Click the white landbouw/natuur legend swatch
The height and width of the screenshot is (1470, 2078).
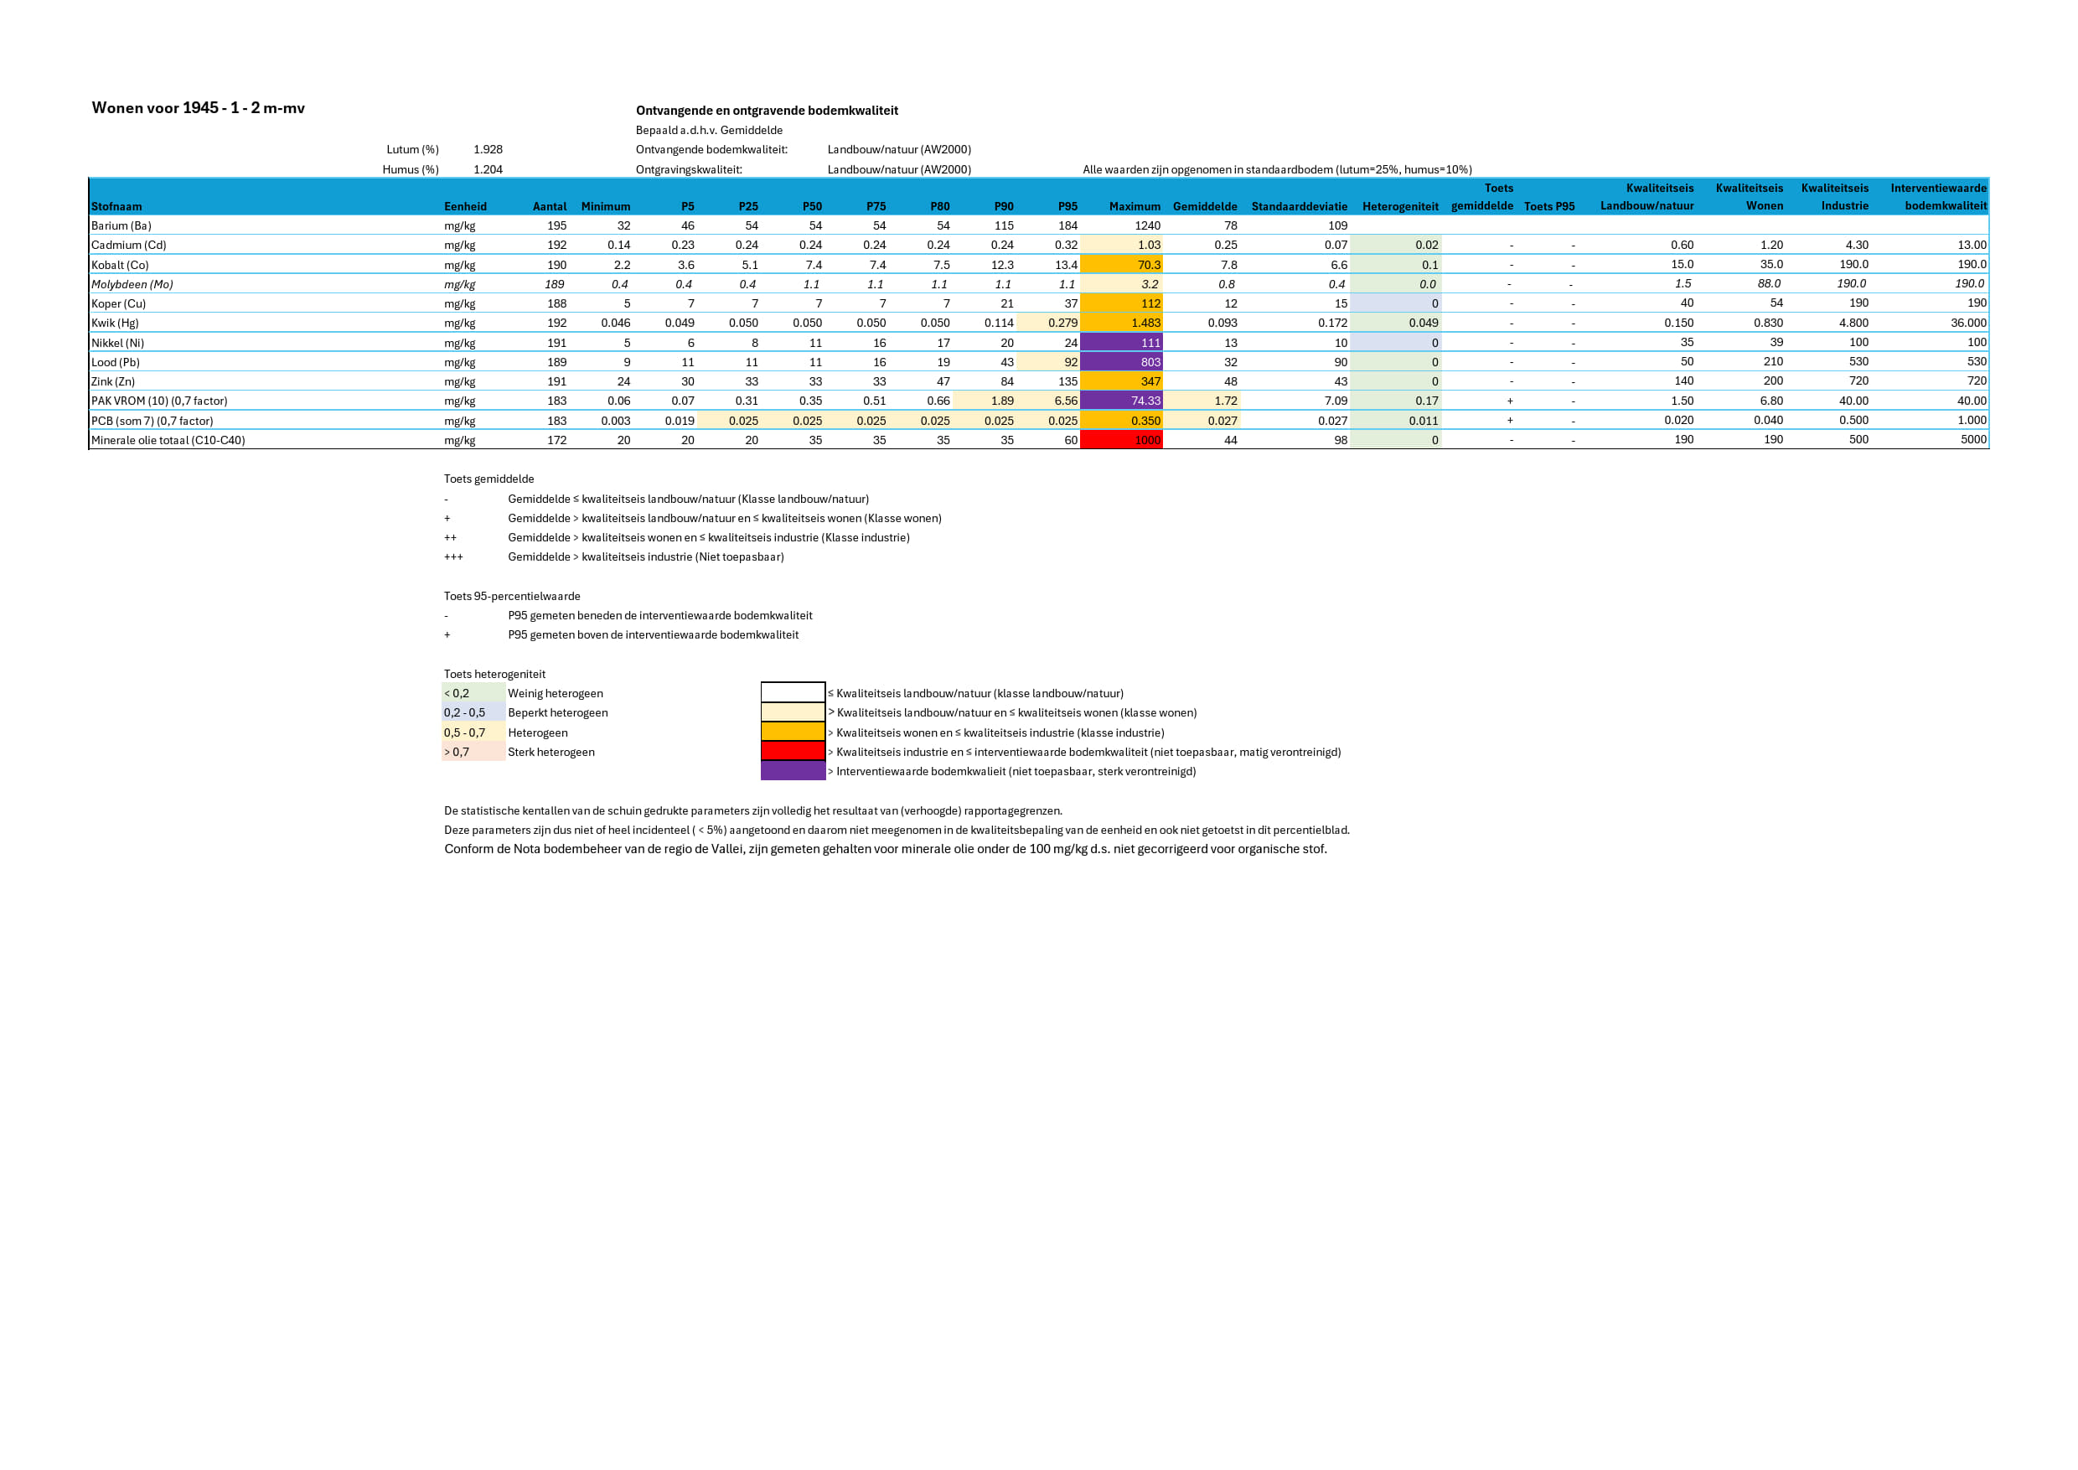click(x=793, y=693)
